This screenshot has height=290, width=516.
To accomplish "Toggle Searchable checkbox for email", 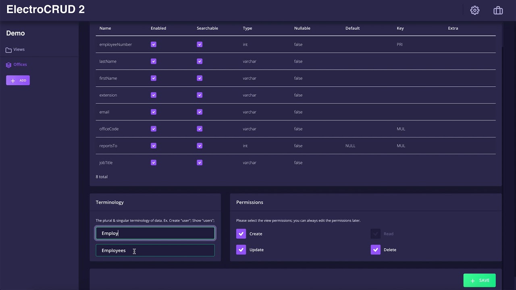I will [x=200, y=112].
